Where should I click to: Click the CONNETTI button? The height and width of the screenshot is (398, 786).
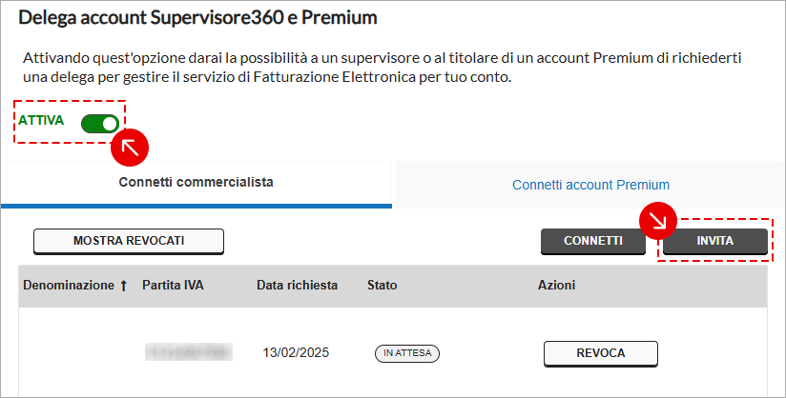[x=593, y=241]
